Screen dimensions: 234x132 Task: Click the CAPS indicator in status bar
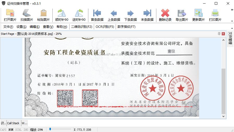click(x=3, y=130)
